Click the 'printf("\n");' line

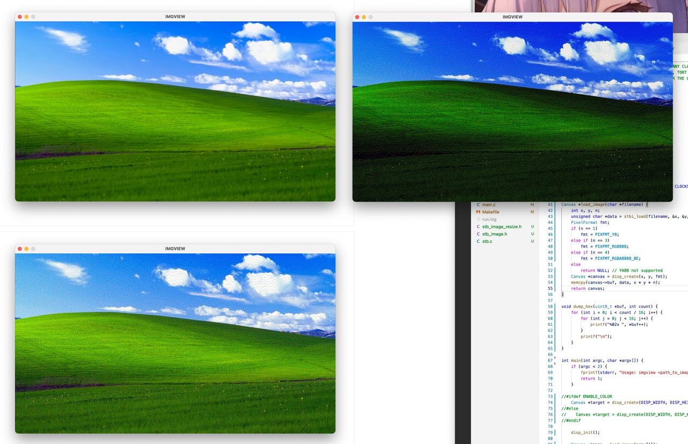(x=596, y=337)
